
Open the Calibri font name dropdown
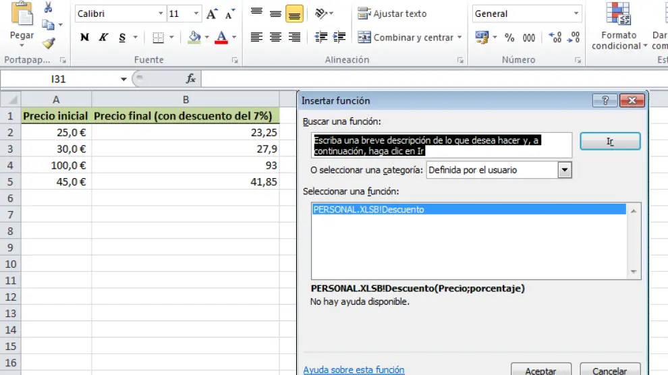161,13
